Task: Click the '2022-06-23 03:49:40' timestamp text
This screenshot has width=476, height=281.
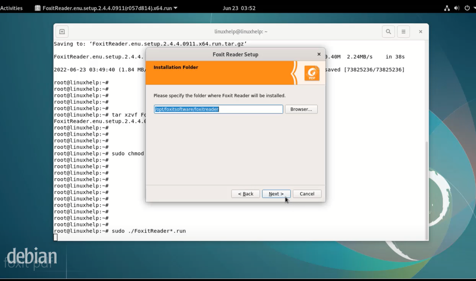Action: tap(85, 70)
